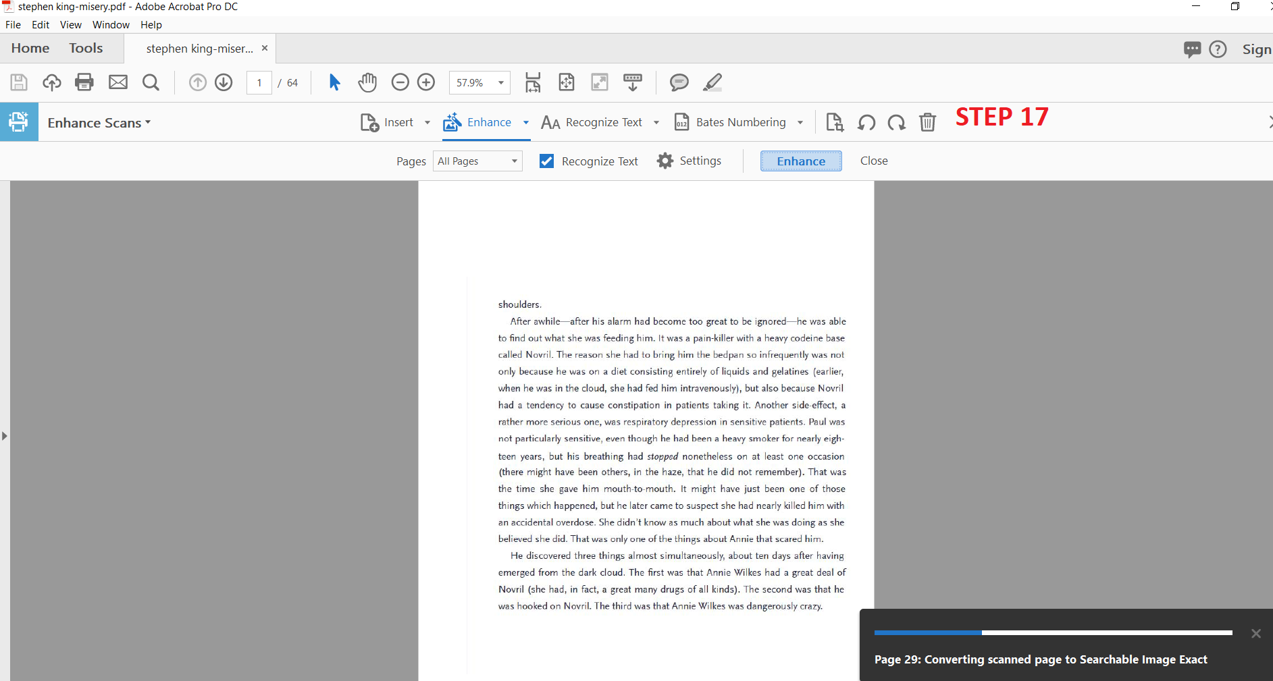Viewport: 1273px width, 681px height.
Task: Open the Enhance Scans tool menu
Action: [x=99, y=123]
